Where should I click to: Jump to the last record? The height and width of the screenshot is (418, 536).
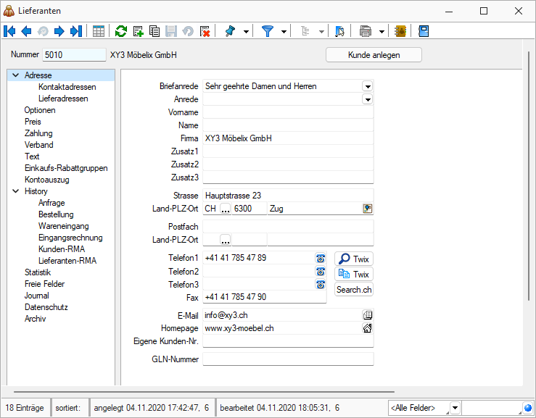(x=76, y=31)
